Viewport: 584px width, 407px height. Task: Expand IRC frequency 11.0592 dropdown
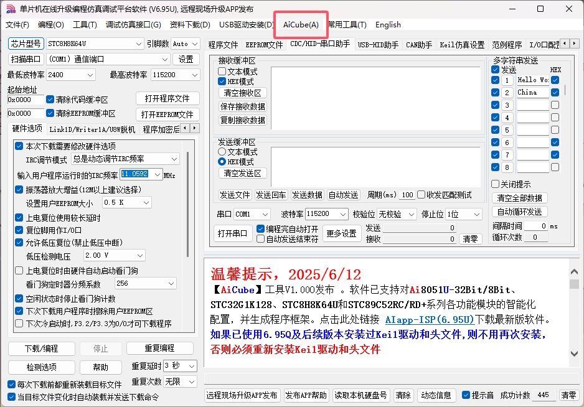(x=158, y=174)
